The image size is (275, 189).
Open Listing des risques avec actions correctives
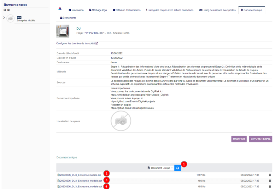click(x=170, y=10)
